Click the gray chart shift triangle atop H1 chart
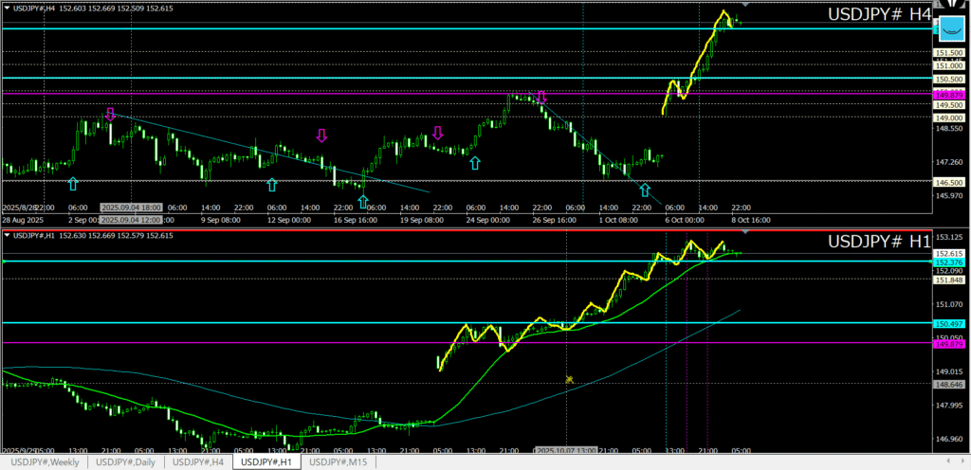Image resolution: width=971 pixels, height=470 pixels. [x=745, y=232]
